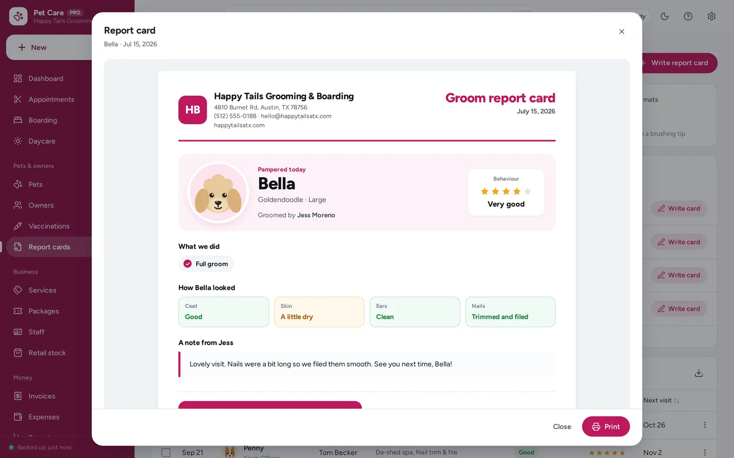Screen dimensions: 734x458
Task: Click the Full groom check icon
Action: (187, 264)
